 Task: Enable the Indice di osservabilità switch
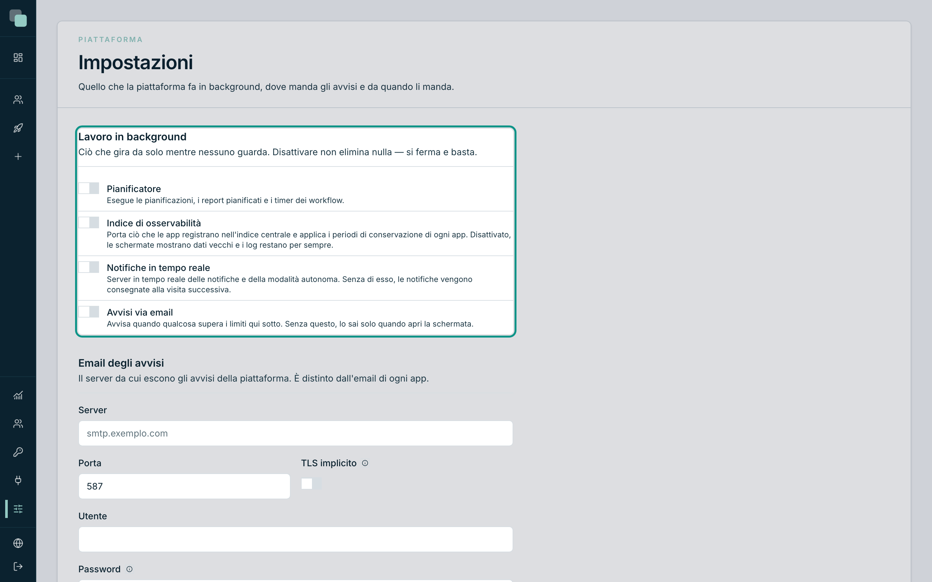(89, 222)
